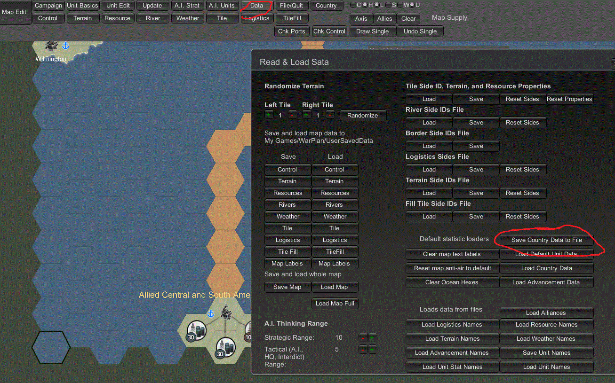The image size is (615, 383).
Task: Click the Load Map Full button
Action: pyautogui.click(x=335, y=304)
